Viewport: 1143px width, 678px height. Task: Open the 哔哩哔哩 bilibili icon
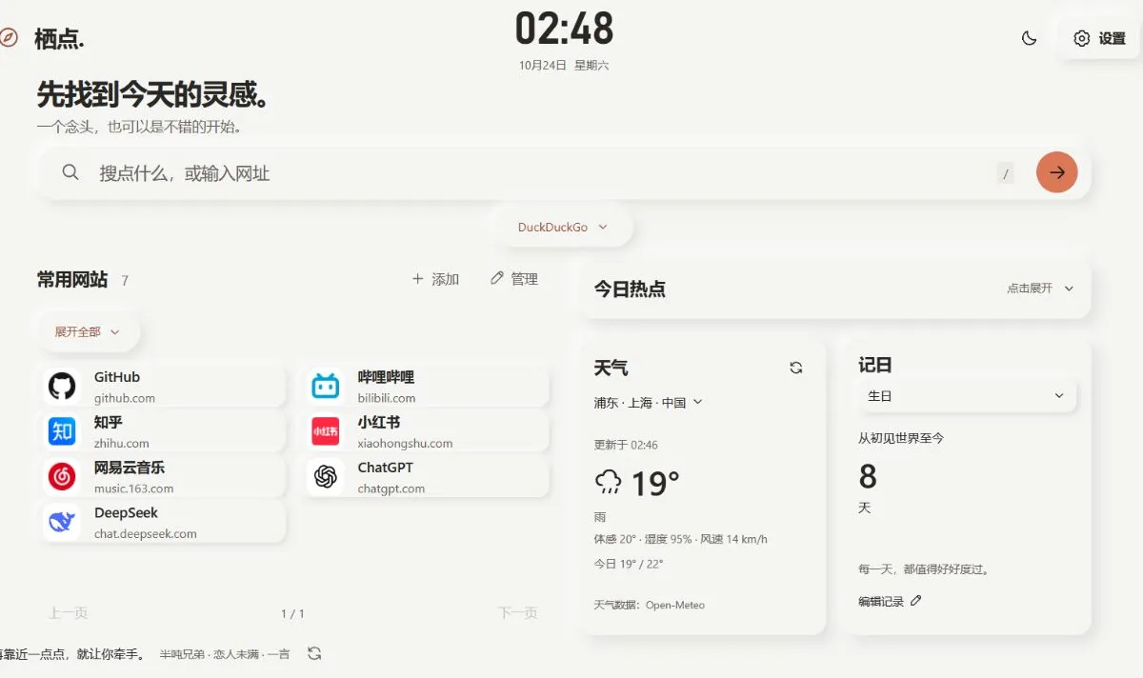(326, 387)
